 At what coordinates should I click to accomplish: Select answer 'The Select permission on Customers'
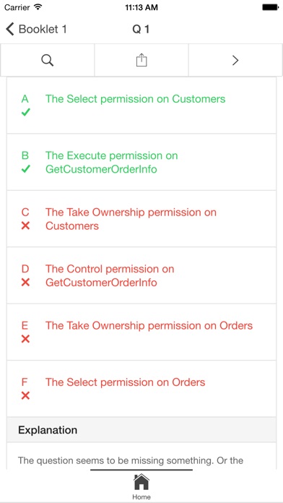(x=141, y=106)
